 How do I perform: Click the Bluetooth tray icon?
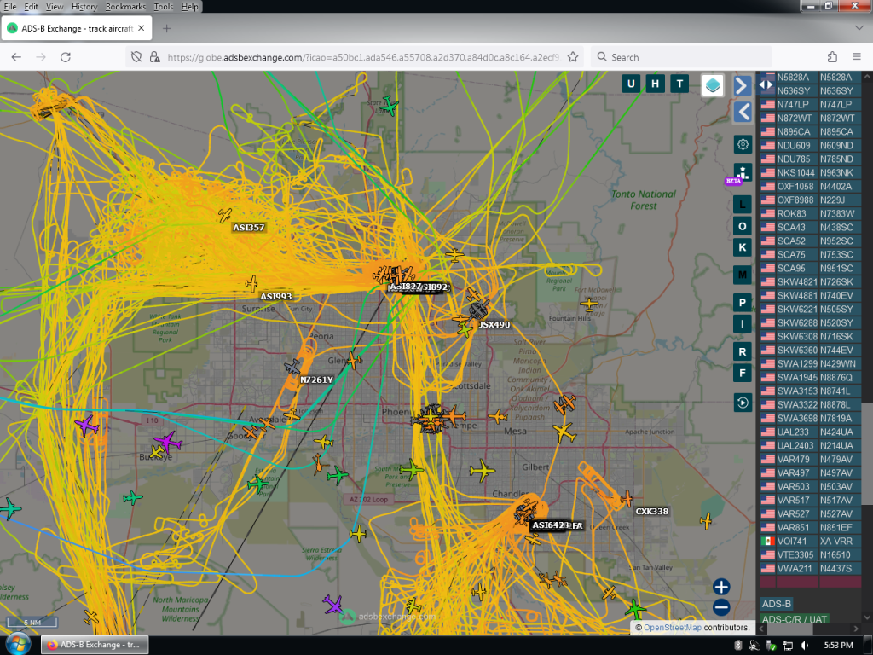tap(738, 645)
